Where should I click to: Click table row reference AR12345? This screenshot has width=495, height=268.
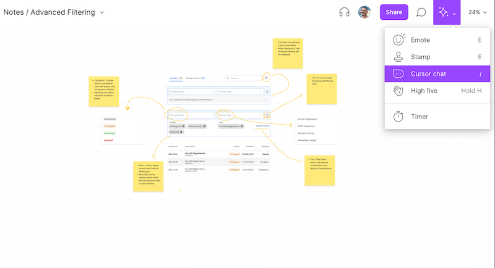(x=173, y=154)
